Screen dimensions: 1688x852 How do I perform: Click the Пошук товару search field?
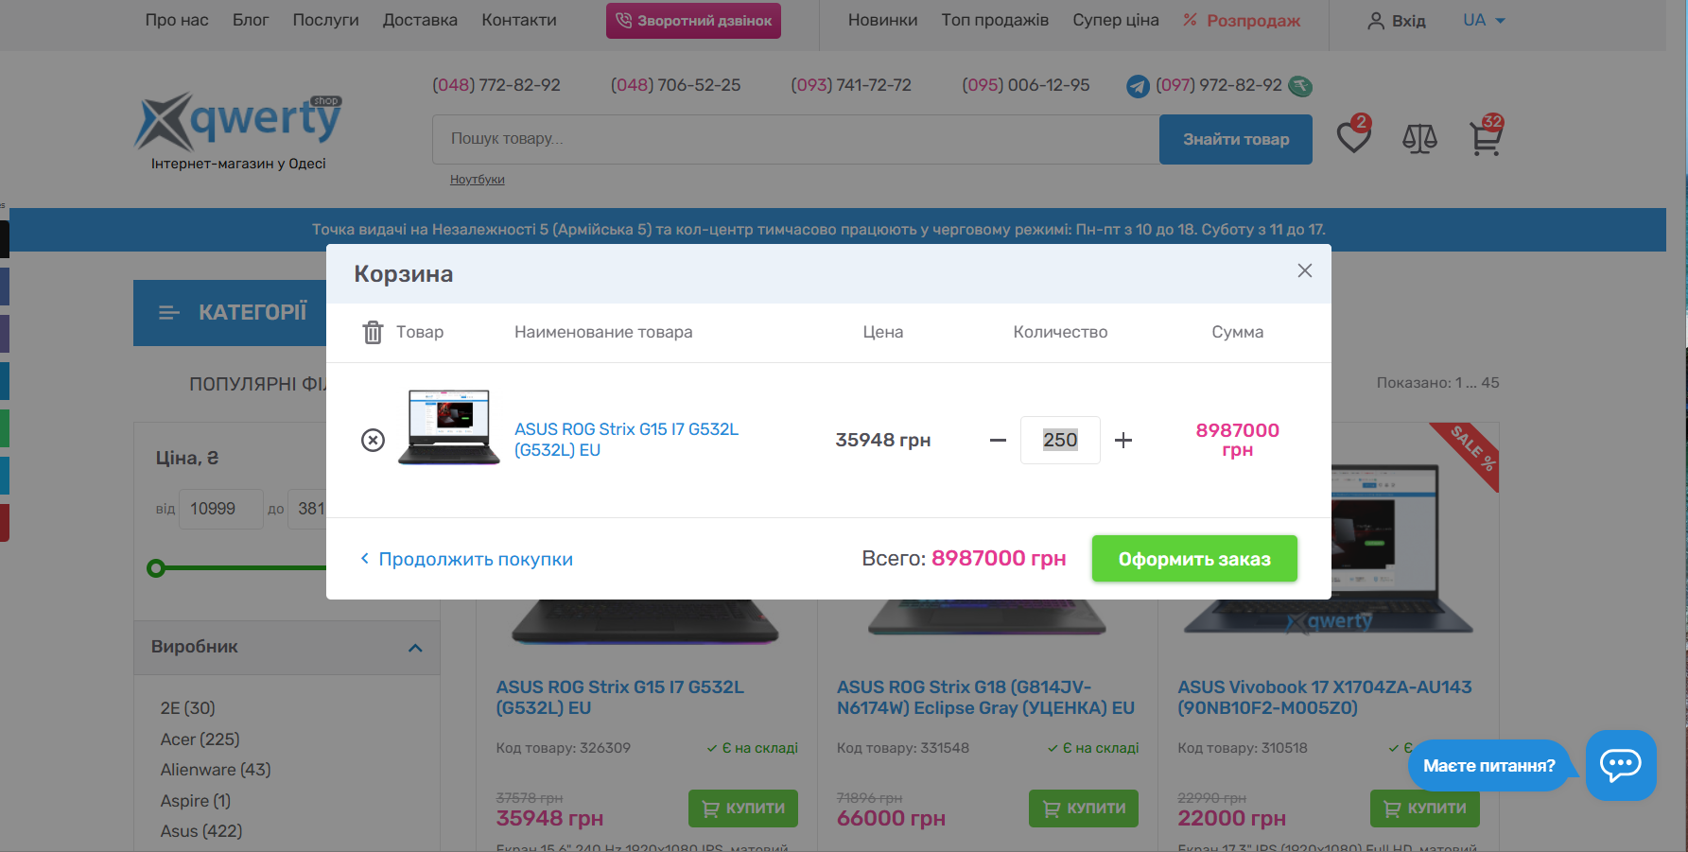tap(796, 139)
